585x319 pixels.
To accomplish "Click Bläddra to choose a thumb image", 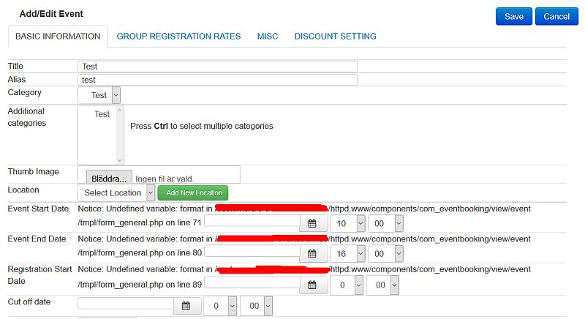I will [108, 179].
